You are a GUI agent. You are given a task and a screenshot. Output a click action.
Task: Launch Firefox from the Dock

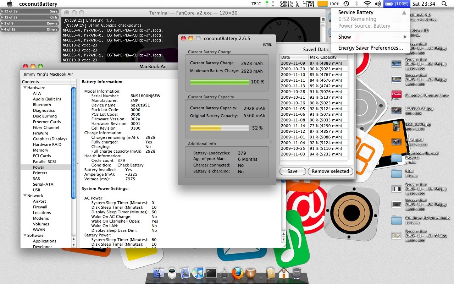[237, 273]
